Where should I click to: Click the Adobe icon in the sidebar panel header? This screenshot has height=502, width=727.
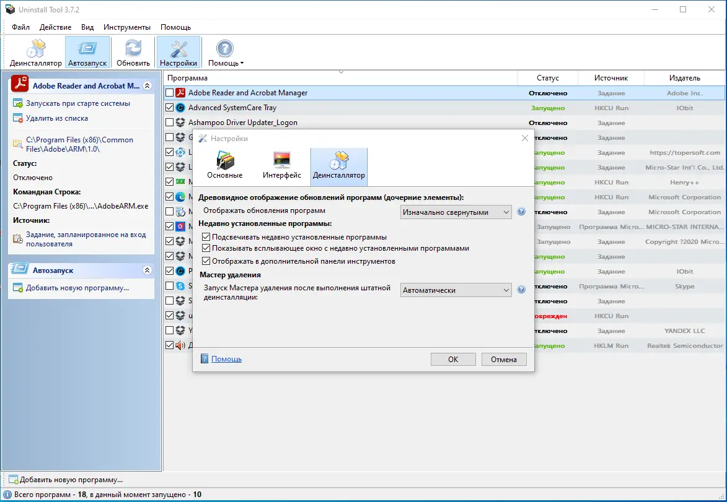20,84
